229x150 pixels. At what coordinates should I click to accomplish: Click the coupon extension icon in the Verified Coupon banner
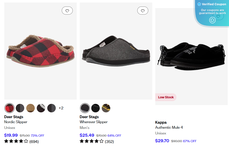(212, 20)
